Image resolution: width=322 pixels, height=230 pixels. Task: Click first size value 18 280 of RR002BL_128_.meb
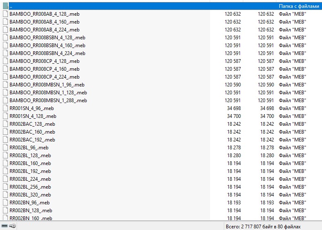(x=234, y=156)
